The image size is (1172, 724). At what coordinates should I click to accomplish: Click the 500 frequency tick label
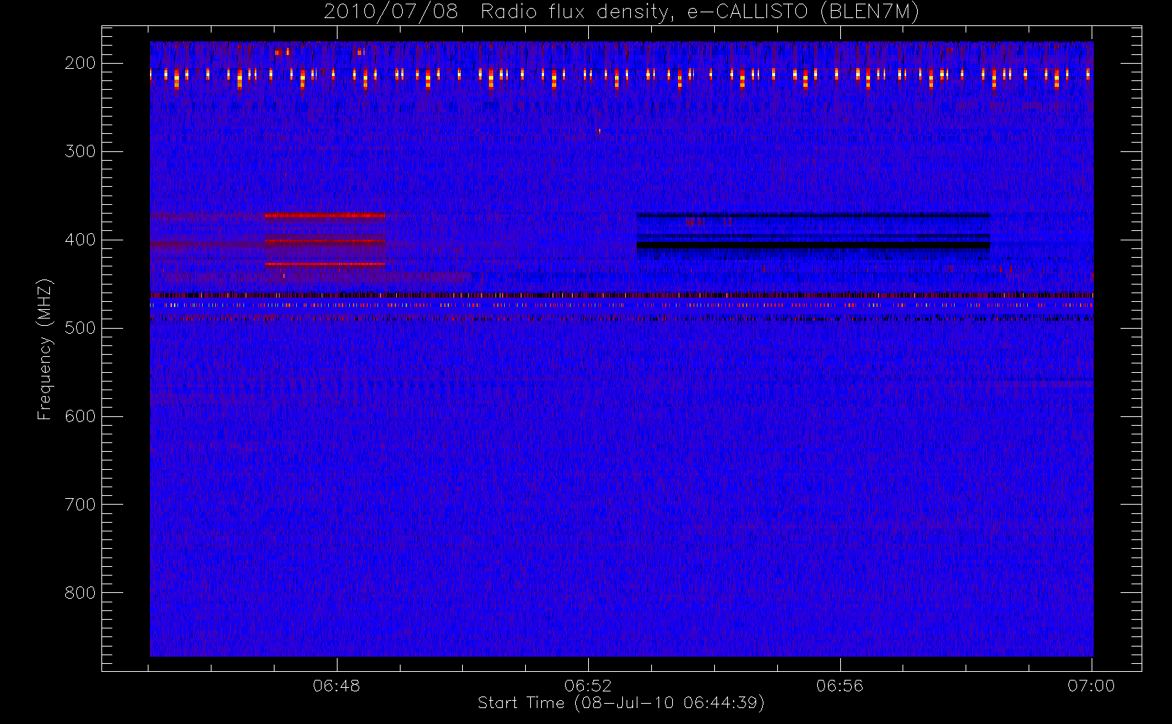pos(80,328)
